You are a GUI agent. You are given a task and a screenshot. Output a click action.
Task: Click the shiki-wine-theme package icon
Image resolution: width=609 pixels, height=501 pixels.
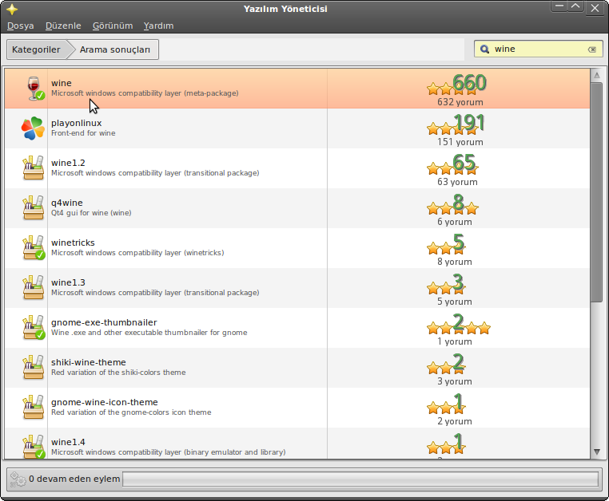[x=33, y=368]
